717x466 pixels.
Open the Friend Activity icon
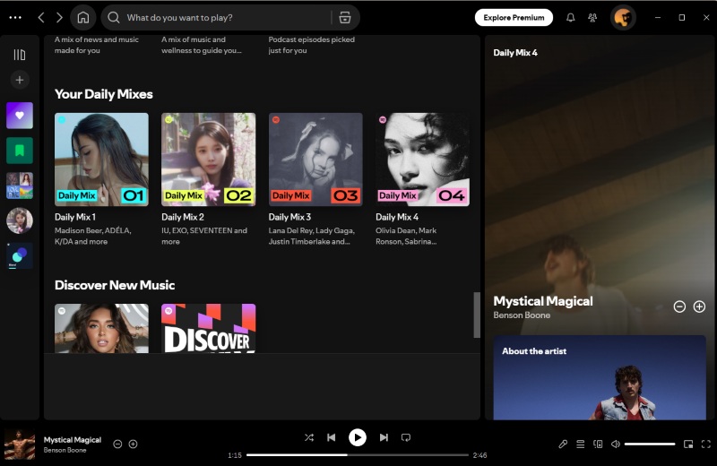(592, 17)
